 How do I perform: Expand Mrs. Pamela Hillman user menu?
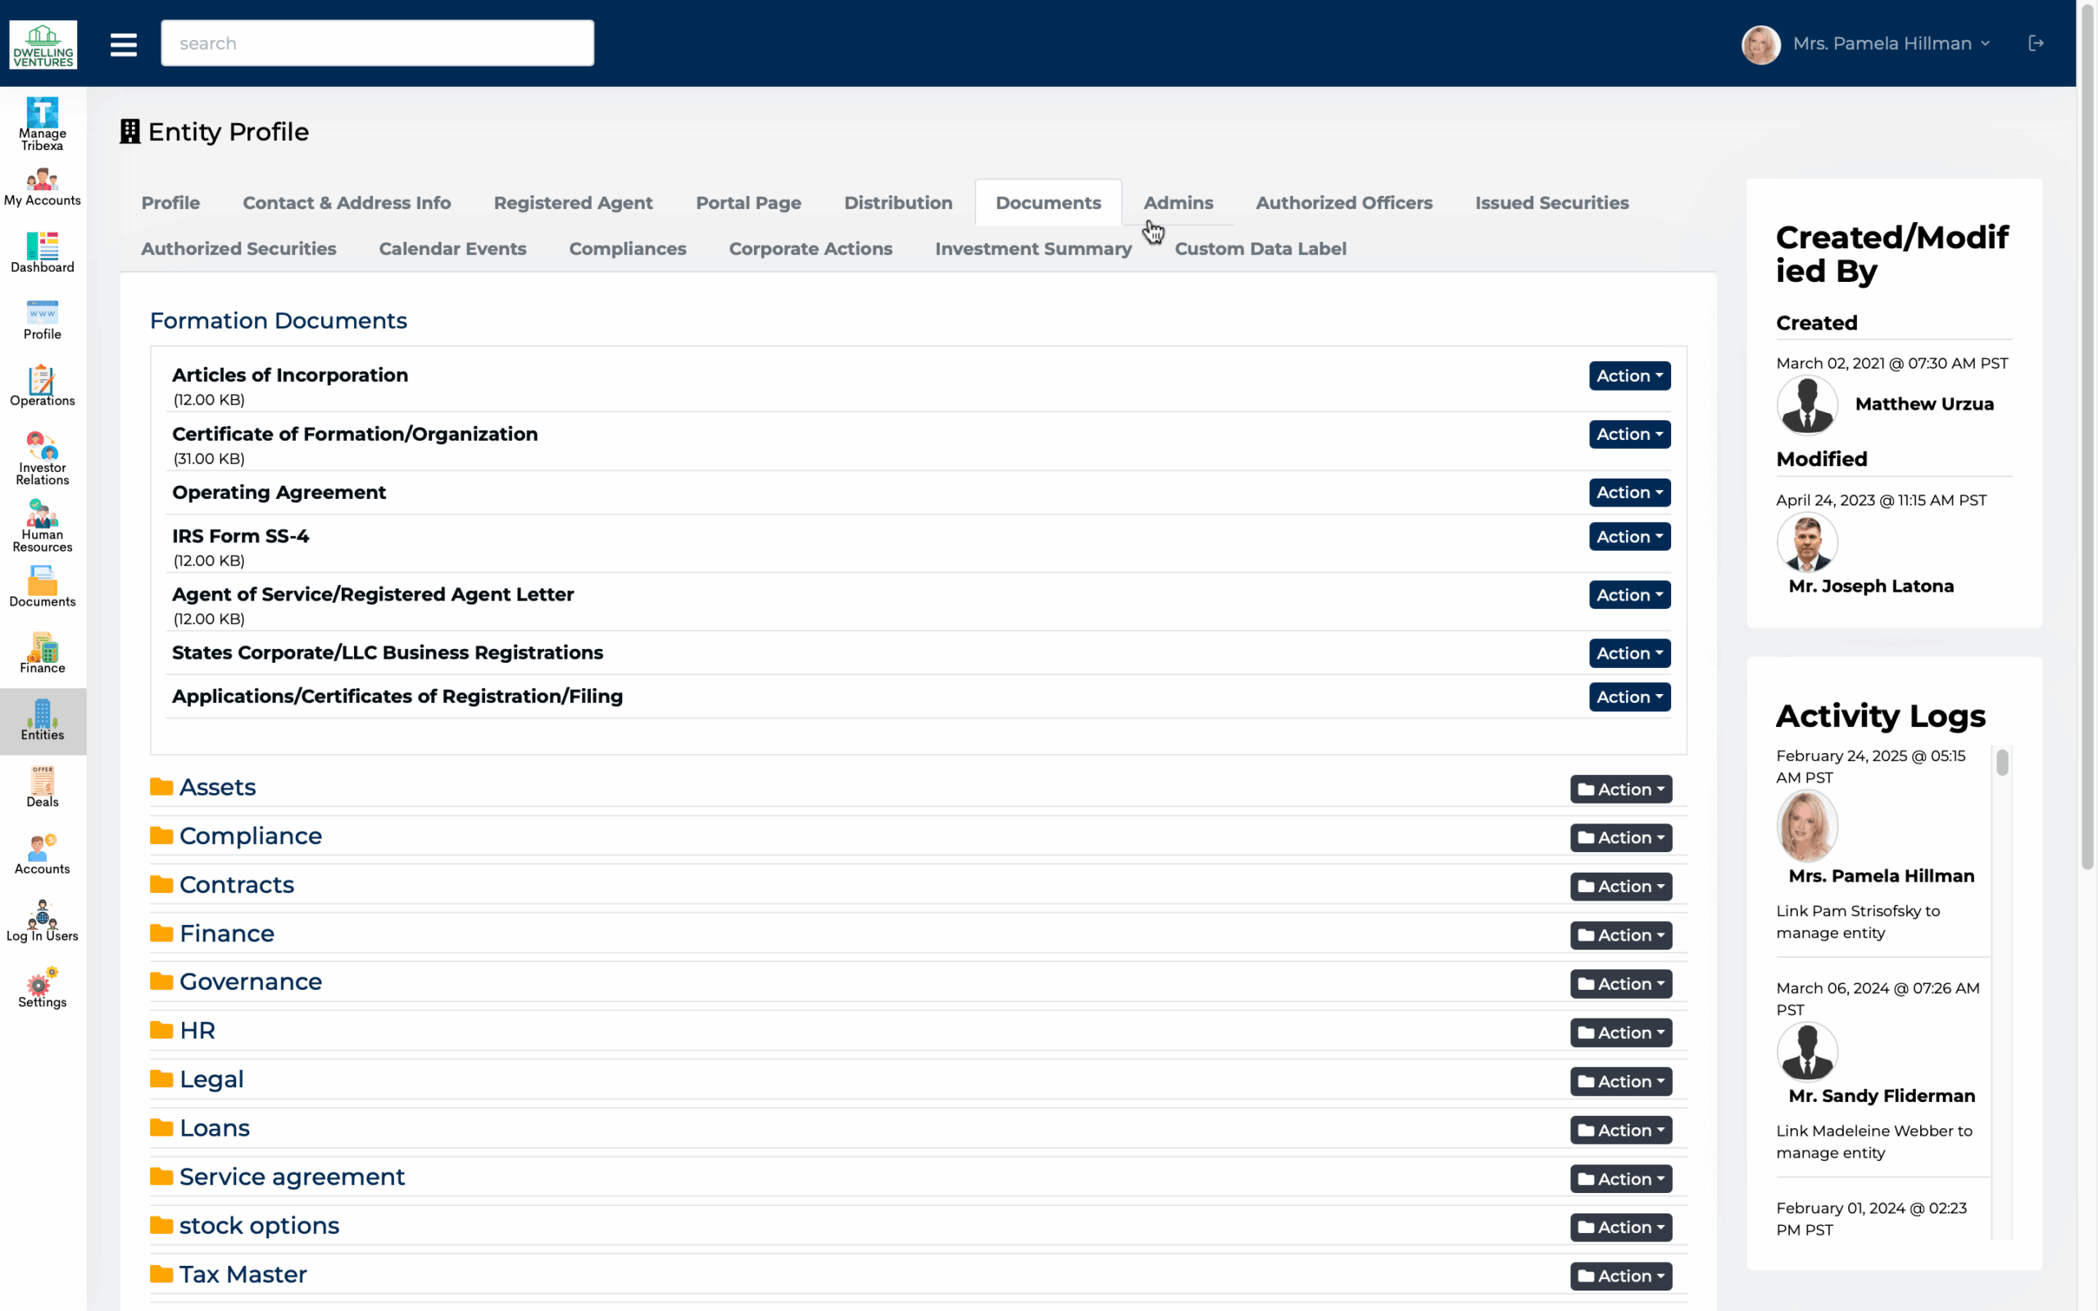1890,43
